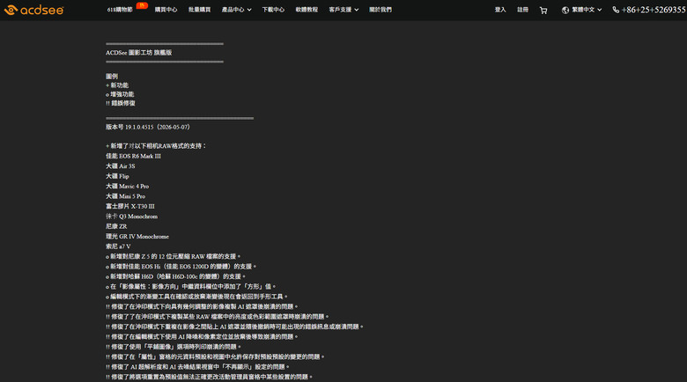Expand the 客戶支援 dropdown menu
The height and width of the screenshot is (382, 687).
click(343, 10)
